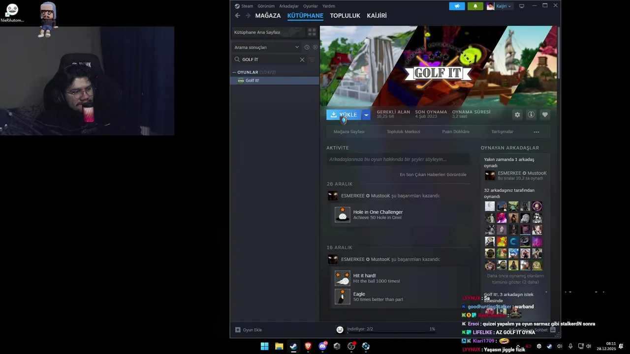Click the microphone tray icon

pyautogui.click(x=570, y=346)
